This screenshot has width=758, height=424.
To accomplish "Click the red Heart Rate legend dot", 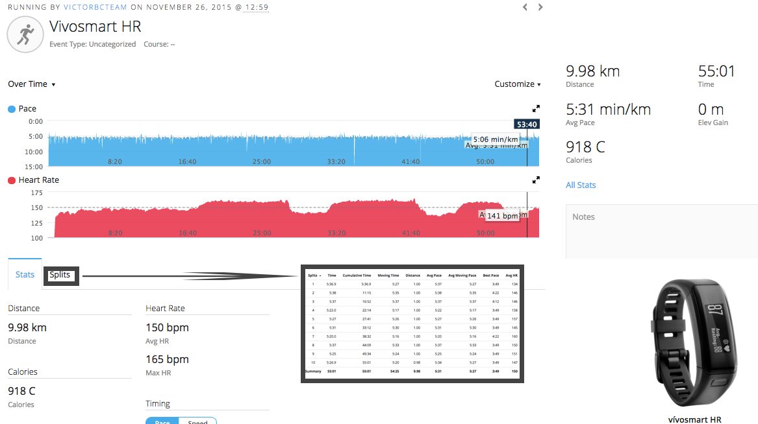I will pyautogui.click(x=12, y=180).
